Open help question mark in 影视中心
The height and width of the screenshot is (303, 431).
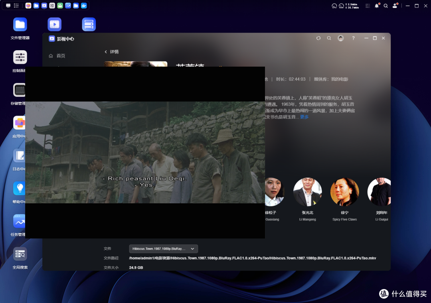click(353, 38)
